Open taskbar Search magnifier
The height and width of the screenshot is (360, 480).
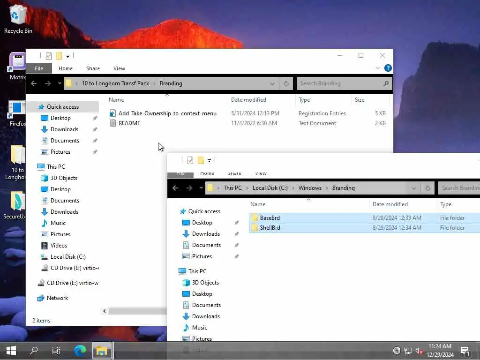click(x=34, y=351)
